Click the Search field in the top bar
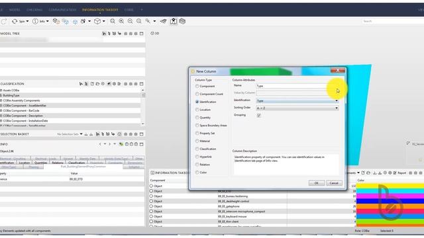 point(393,21)
